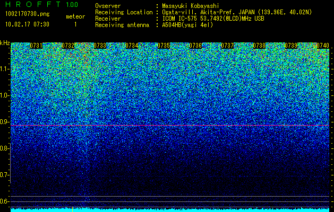Click the 0731 time marker

36,46
